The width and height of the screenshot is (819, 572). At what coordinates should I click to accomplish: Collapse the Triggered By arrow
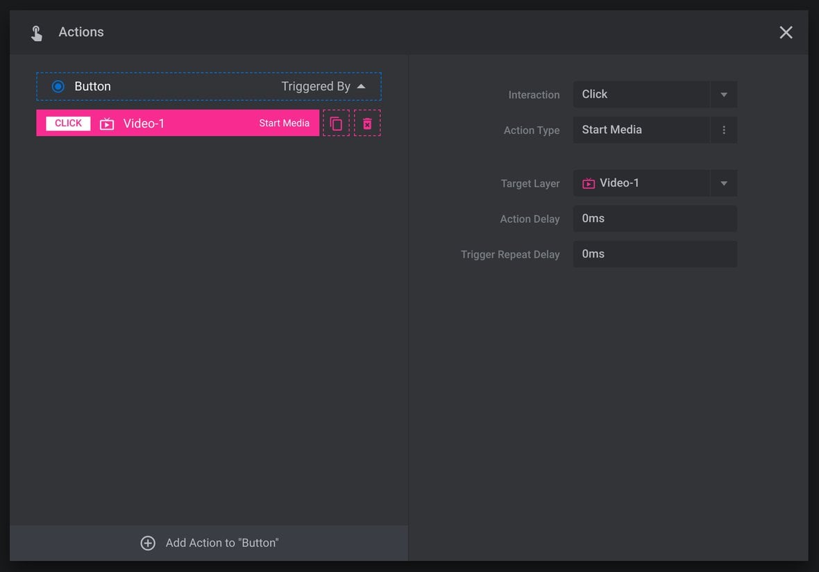[361, 86]
